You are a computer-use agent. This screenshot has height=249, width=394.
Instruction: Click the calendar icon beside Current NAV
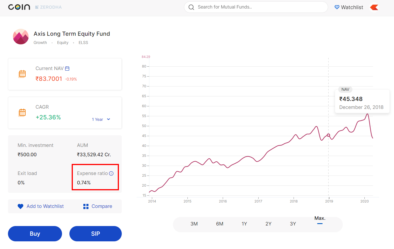(67, 68)
